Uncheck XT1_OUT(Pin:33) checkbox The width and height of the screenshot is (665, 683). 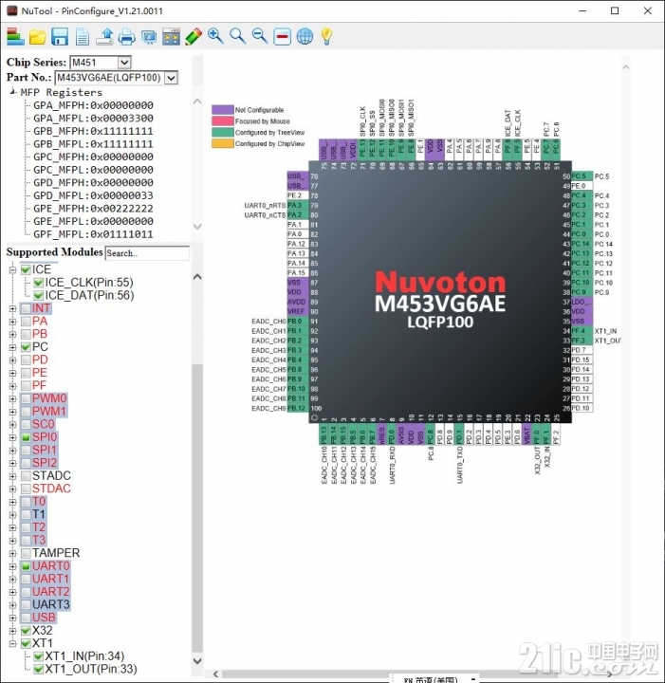39,669
